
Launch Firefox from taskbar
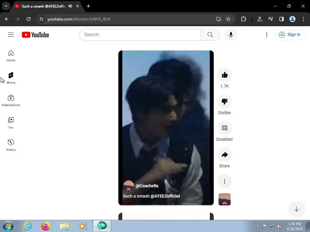45,226
